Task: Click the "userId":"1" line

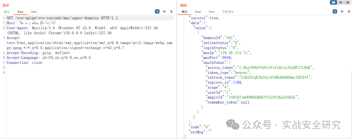Action: (219, 92)
